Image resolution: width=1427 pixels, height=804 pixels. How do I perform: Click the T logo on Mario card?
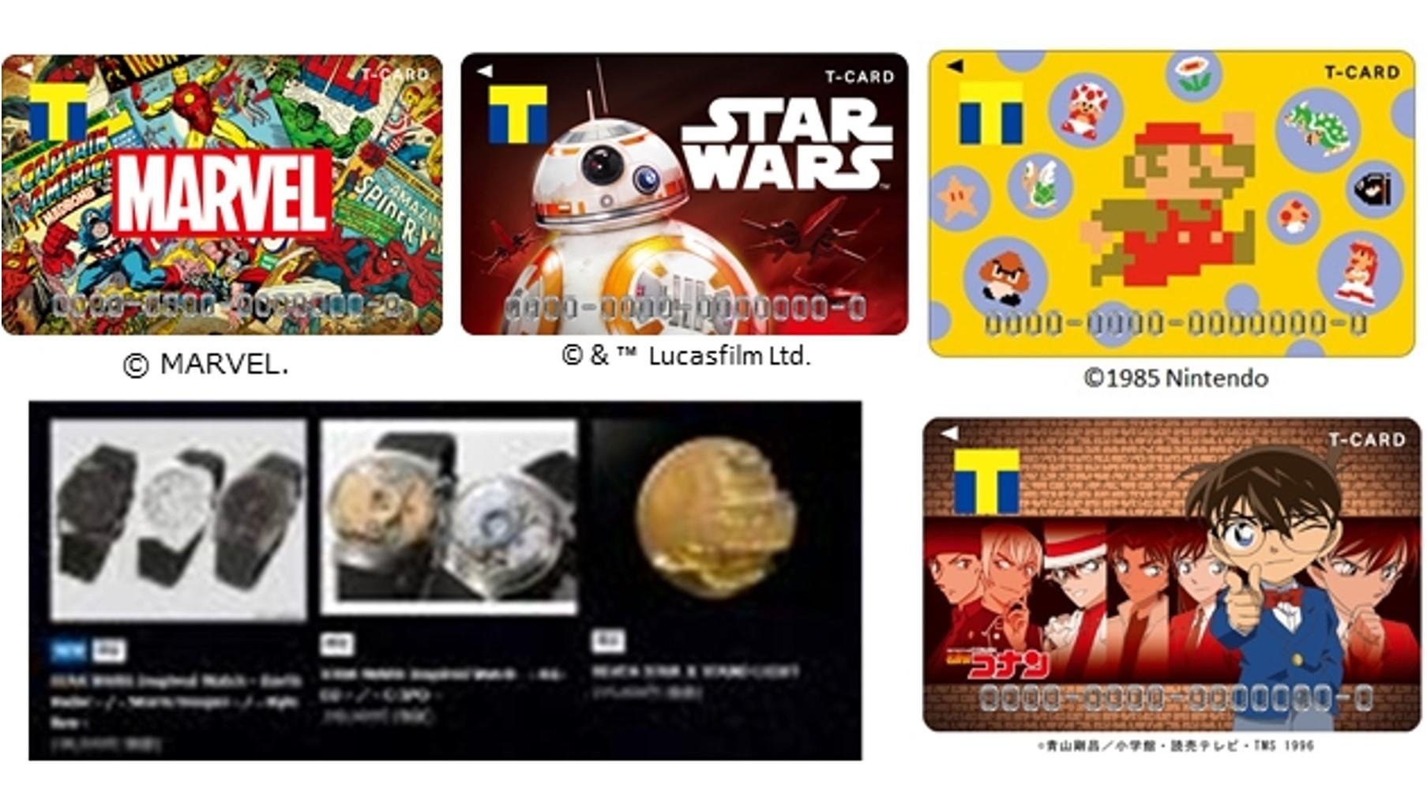coord(990,114)
